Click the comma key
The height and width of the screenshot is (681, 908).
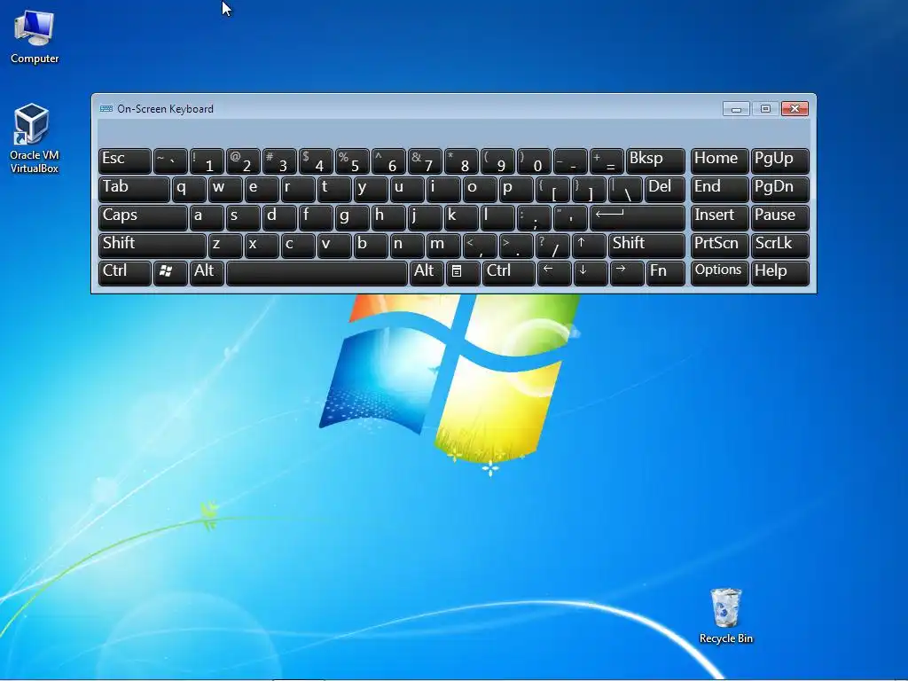[x=480, y=245]
